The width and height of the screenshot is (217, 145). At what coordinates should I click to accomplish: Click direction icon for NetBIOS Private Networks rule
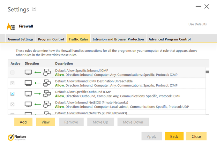pos(38,104)
